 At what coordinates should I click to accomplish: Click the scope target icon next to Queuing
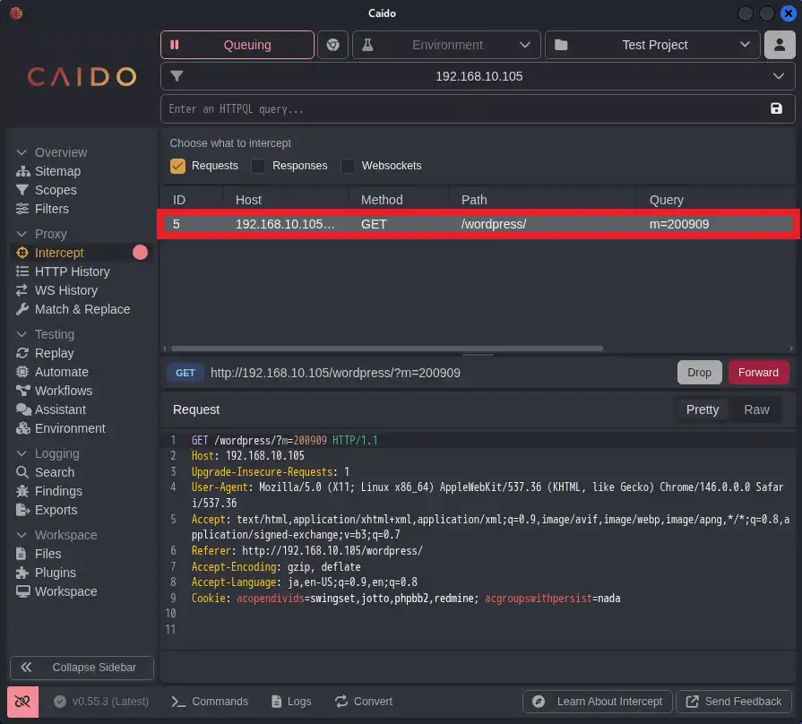[332, 45]
